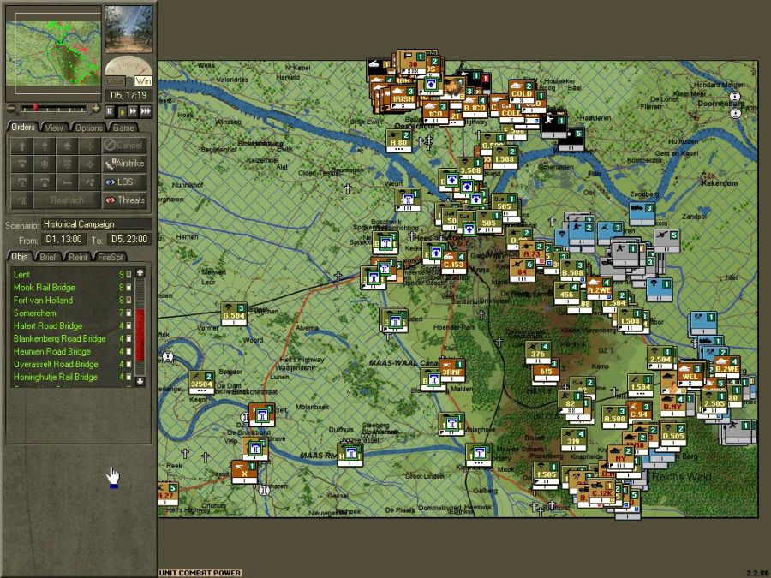771x578 pixels.
Task: Click the Reattach button
Action: (67, 200)
